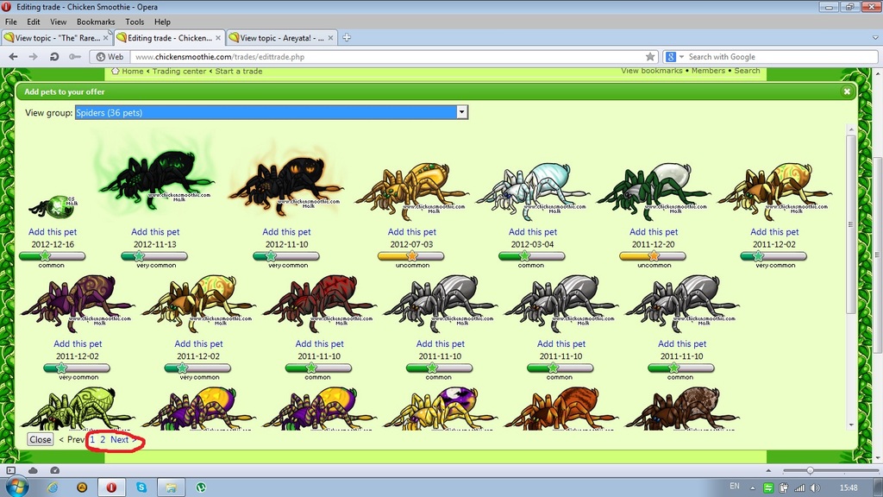
Task: Toggle the Opera panels icon in status bar
Action: (x=10, y=470)
